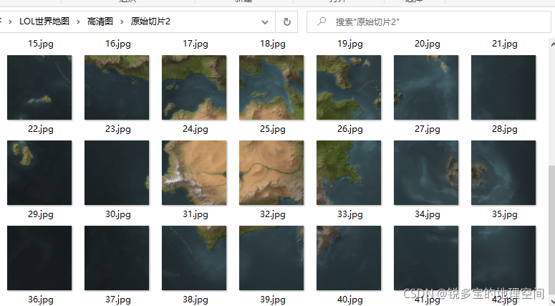Select the 31.jpg desert thumbnail
555x306 pixels.
[194, 173]
